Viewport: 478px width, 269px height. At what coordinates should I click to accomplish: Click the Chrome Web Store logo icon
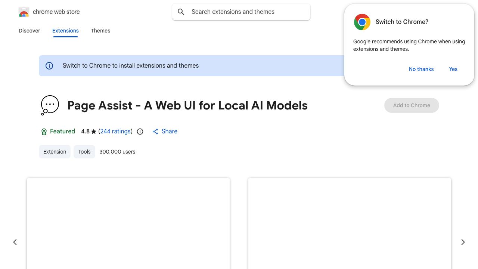pos(24,12)
